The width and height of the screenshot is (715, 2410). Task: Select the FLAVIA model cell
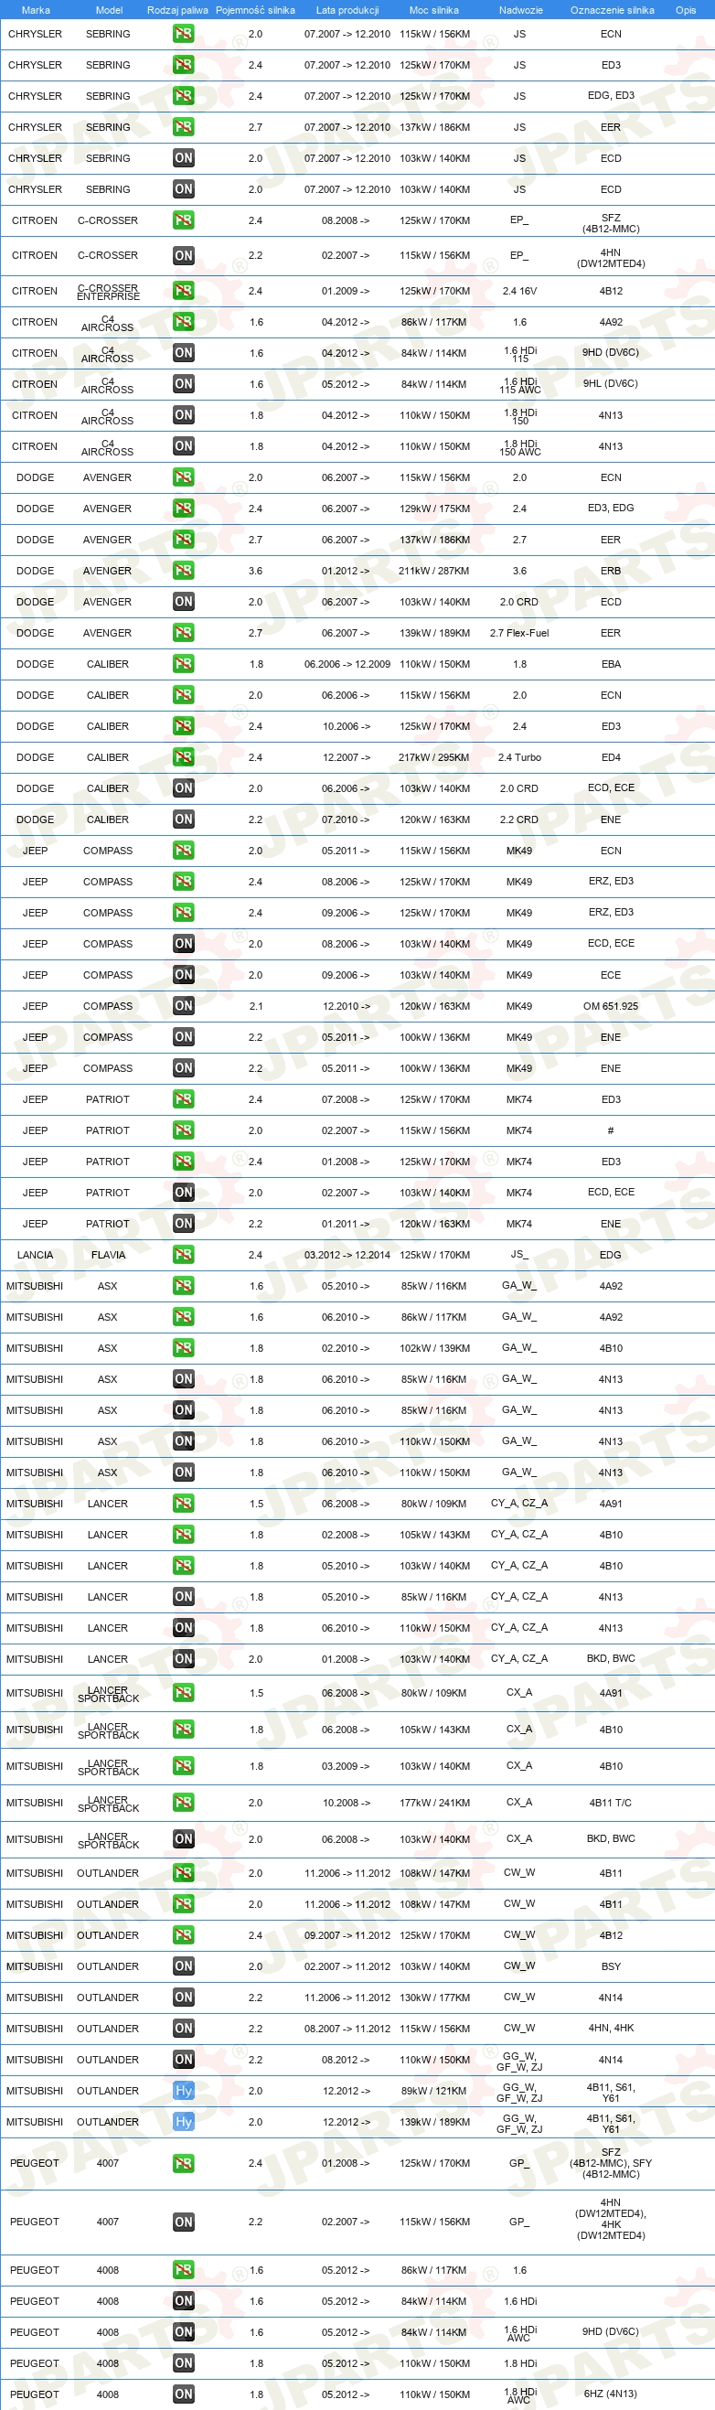click(108, 1256)
